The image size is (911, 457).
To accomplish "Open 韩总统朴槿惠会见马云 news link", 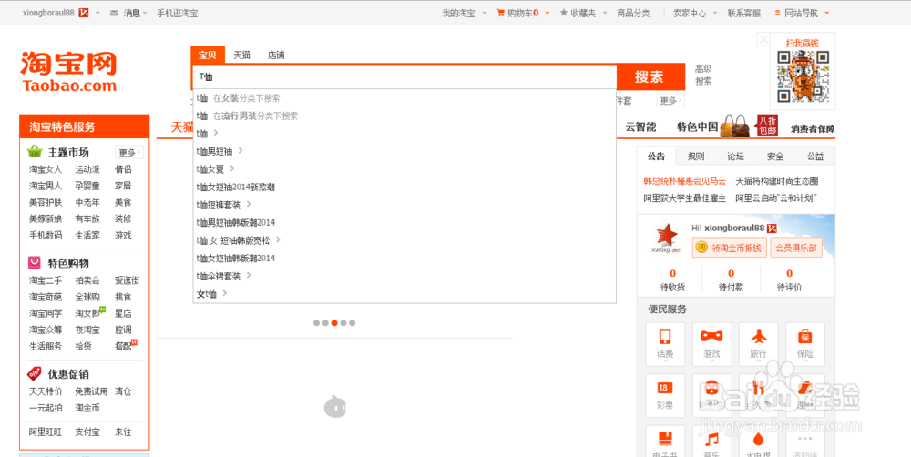I will pyautogui.click(x=684, y=181).
